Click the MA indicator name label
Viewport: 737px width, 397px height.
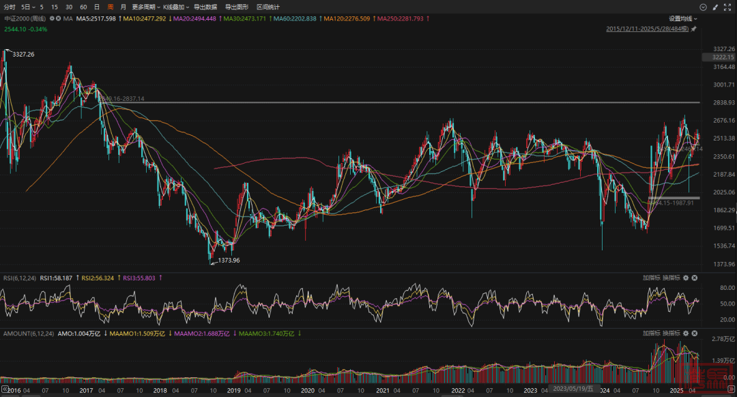pyautogui.click(x=68, y=18)
